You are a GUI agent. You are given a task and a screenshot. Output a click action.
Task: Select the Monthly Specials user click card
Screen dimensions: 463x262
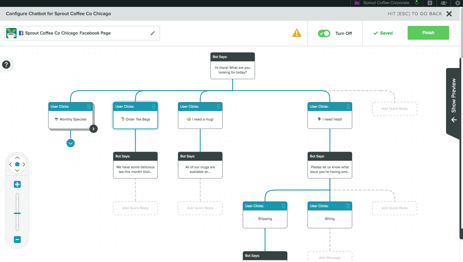point(71,116)
